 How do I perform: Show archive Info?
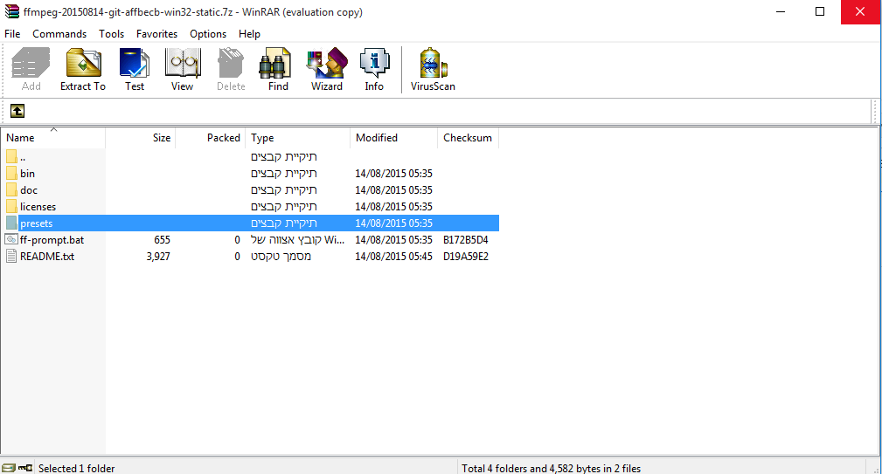(374, 68)
